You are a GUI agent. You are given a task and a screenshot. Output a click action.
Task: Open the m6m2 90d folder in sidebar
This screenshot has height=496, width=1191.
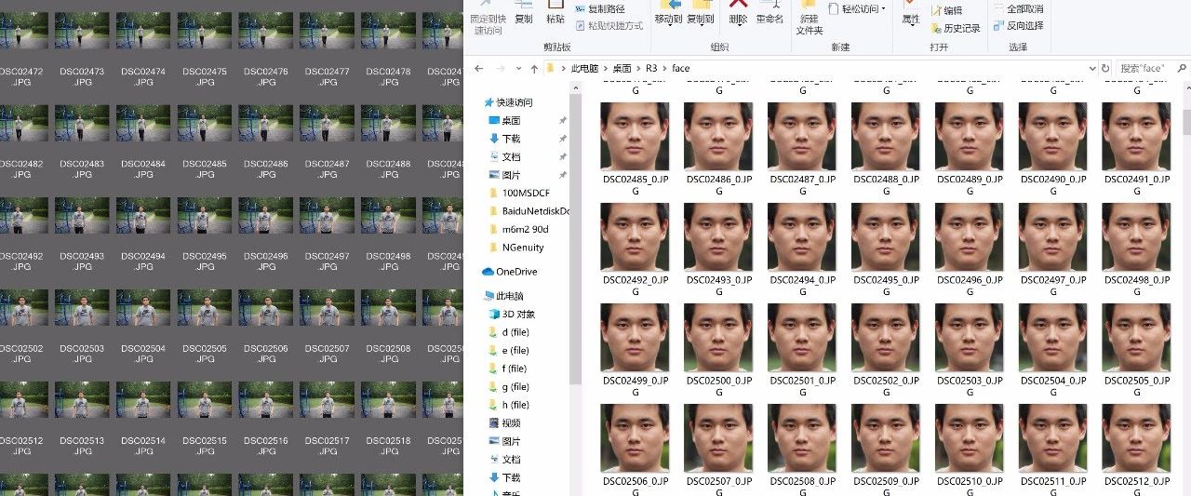point(518,229)
